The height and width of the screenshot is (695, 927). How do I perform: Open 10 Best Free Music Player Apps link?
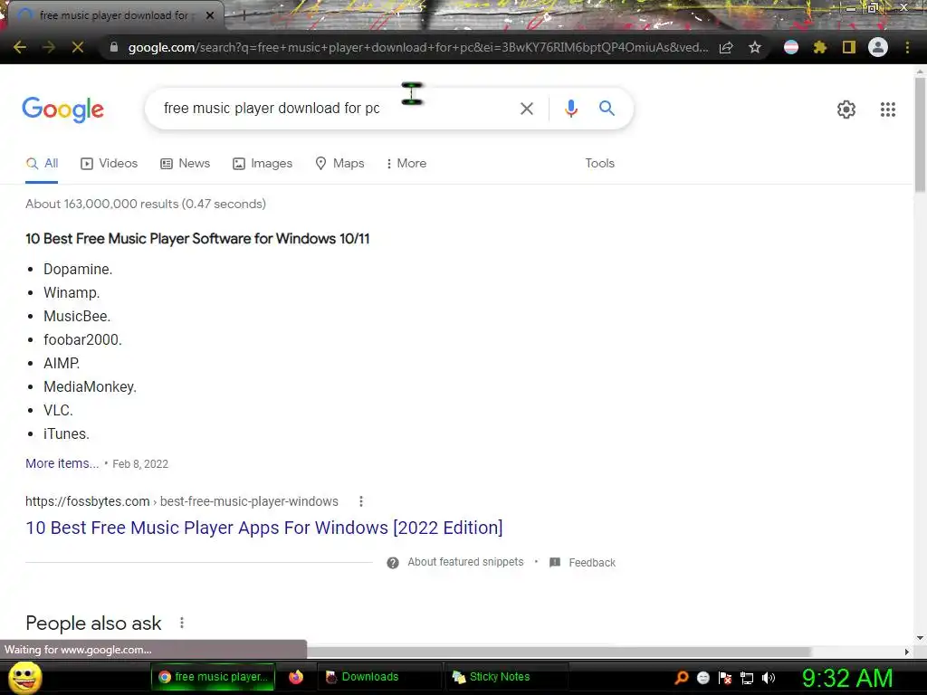pos(264,528)
